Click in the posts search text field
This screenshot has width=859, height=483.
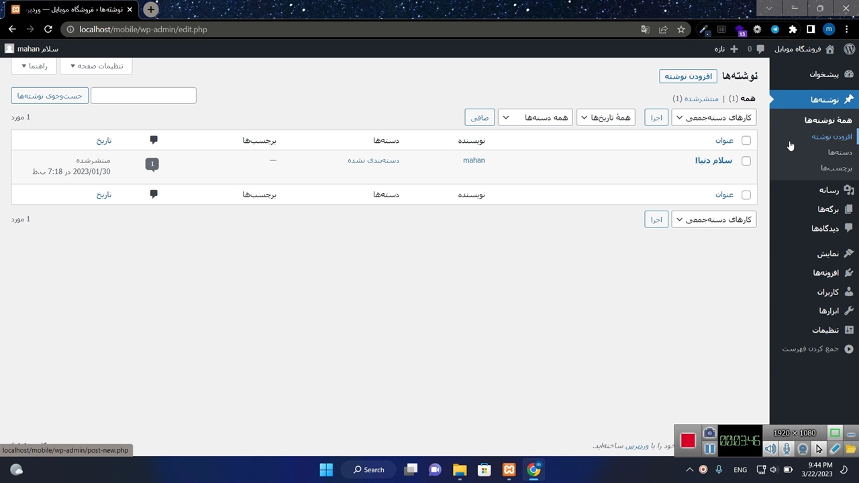tap(143, 96)
